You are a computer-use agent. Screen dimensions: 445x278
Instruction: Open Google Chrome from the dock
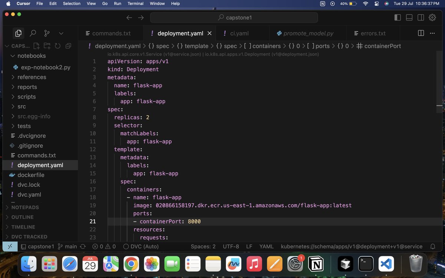click(131, 264)
